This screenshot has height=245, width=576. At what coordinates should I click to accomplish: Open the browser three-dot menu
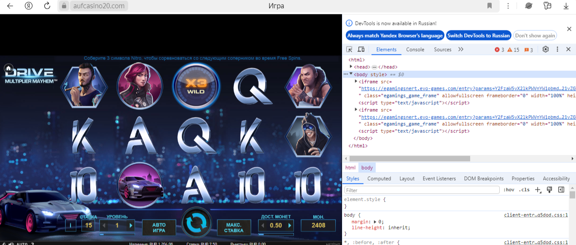508,6
